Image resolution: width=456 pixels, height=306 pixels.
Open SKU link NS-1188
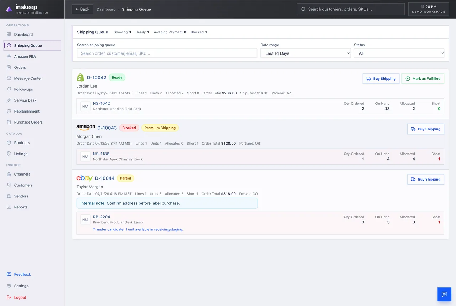click(x=101, y=154)
